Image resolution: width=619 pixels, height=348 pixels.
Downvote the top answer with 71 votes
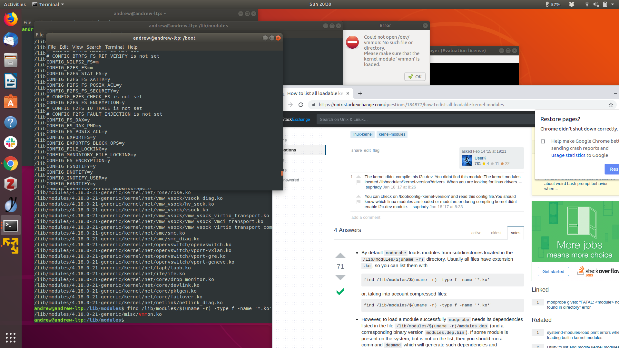tap(340, 277)
